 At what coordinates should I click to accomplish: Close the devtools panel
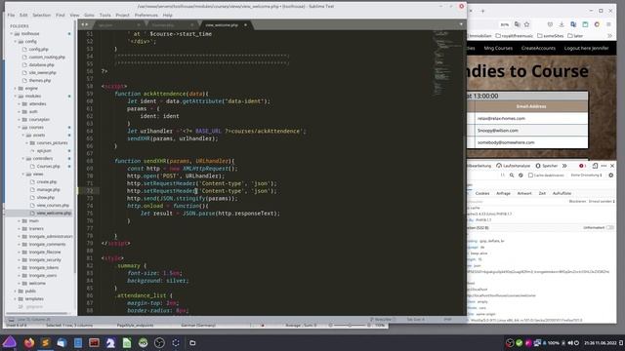[x=612, y=166]
